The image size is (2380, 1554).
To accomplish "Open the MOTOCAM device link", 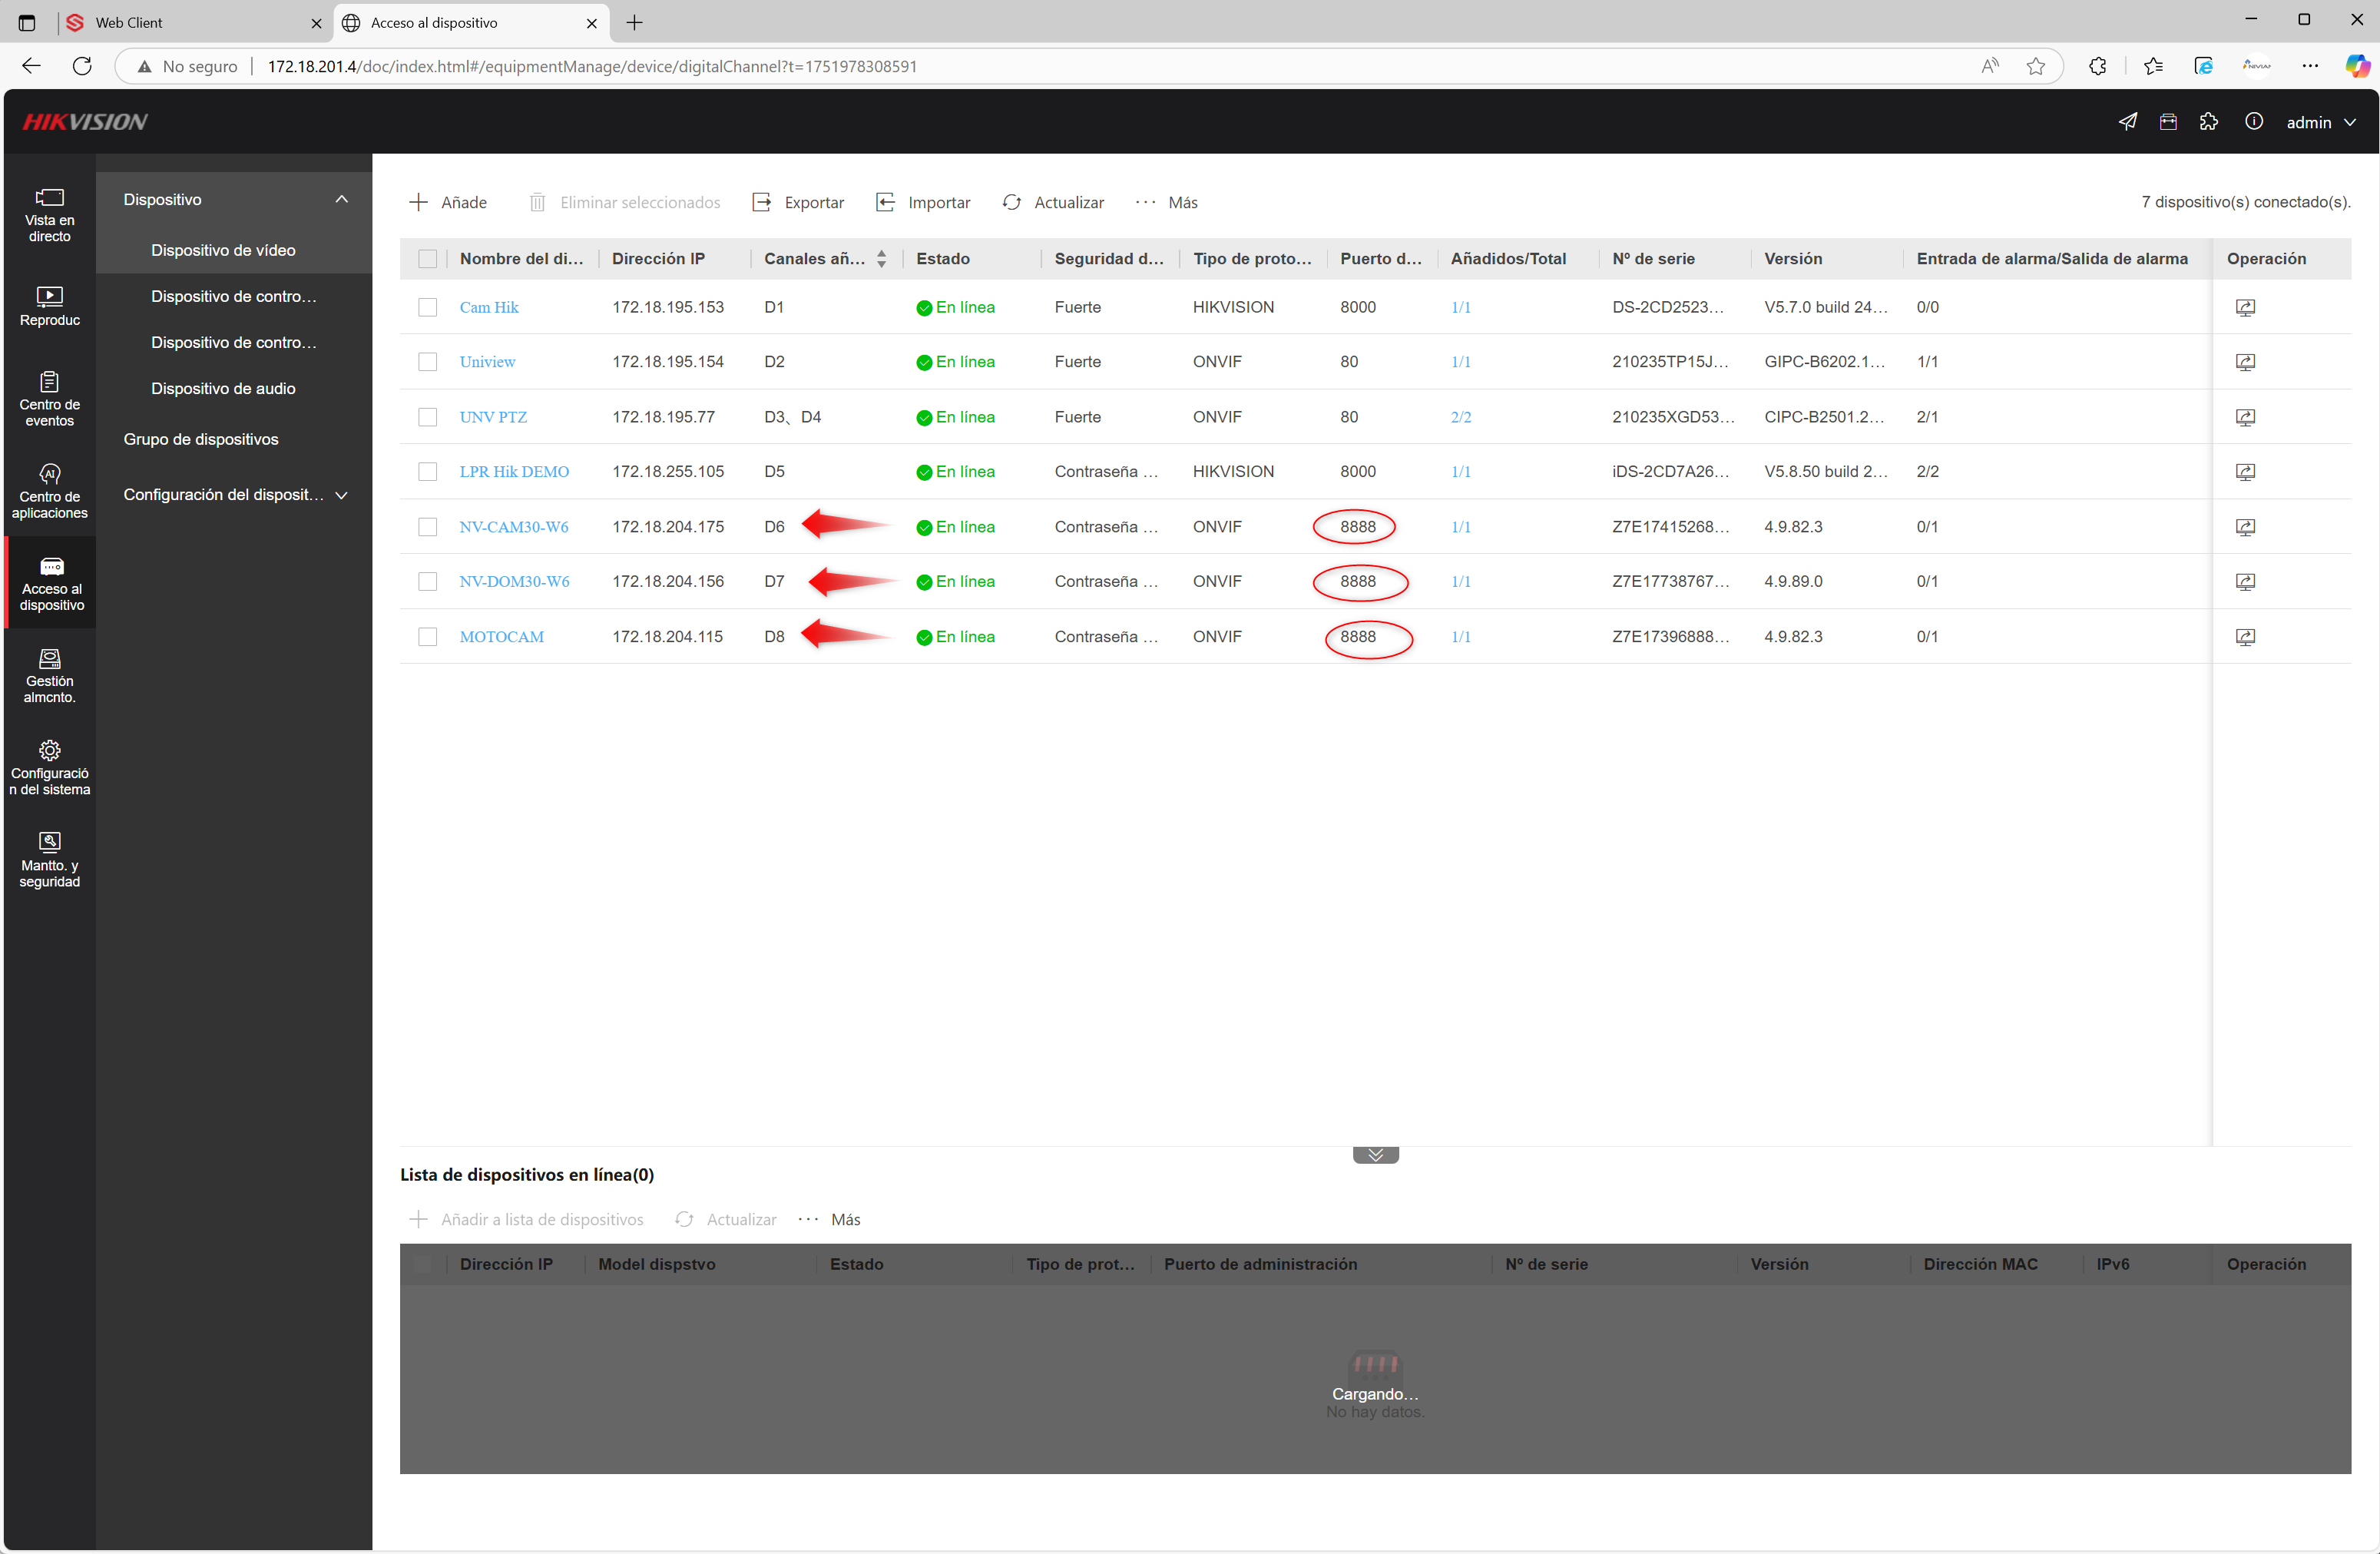I will pyautogui.click(x=502, y=637).
